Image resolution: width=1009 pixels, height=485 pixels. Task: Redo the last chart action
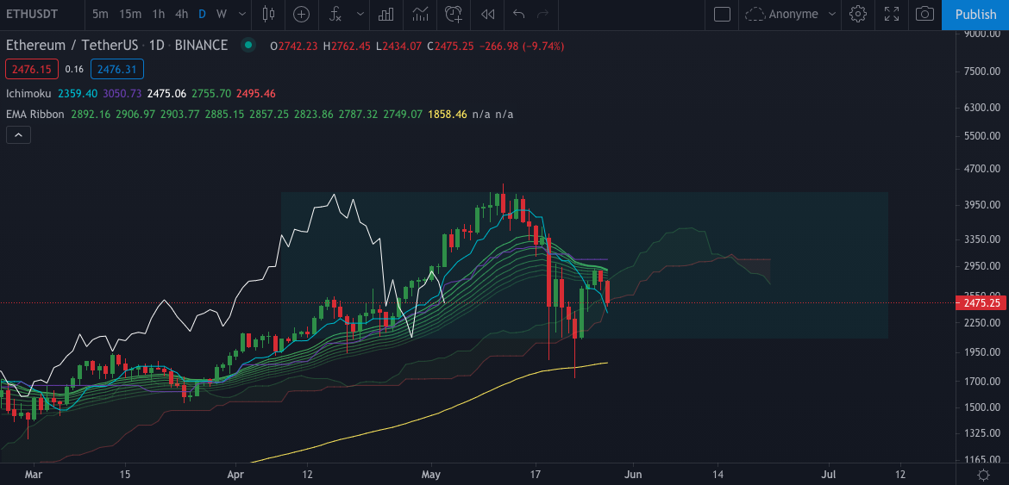(x=543, y=14)
